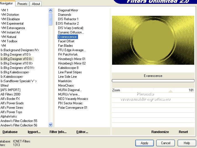Click the Zoom slider handle

click(x=170, y=91)
